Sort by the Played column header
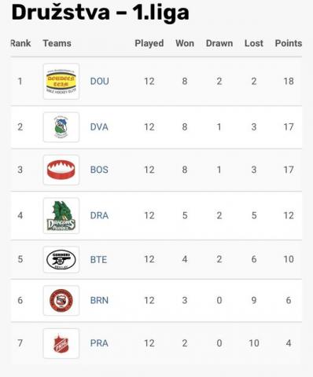 pos(149,43)
